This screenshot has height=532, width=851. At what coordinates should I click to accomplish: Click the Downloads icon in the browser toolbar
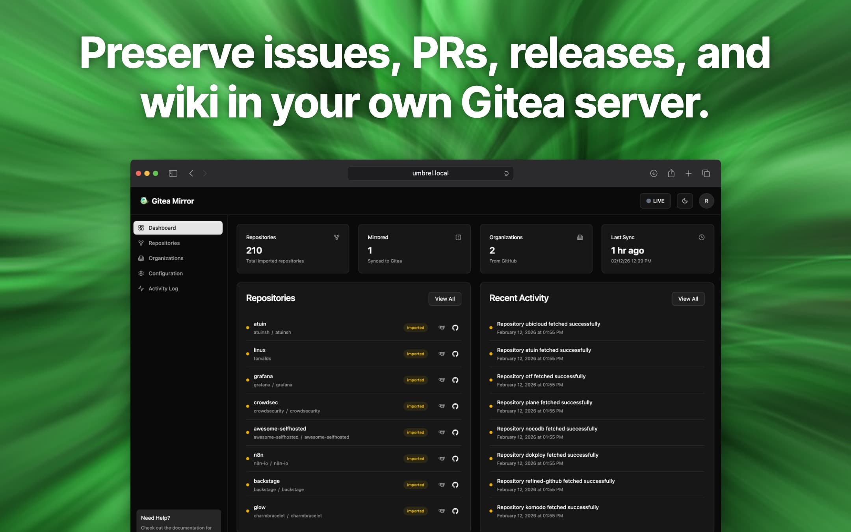click(x=654, y=173)
